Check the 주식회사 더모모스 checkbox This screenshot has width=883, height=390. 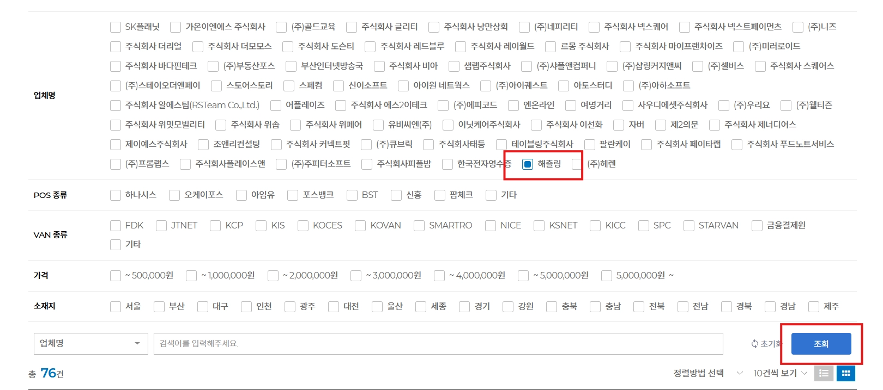click(x=198, y=46)
